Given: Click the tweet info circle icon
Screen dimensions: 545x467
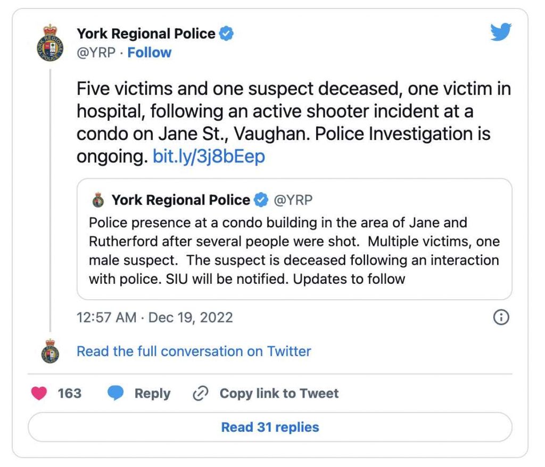Looking at the screenshot, I should pyautogui.click(x=501, y=318).
